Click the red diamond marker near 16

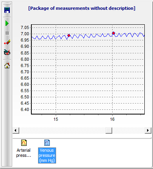click(113, 33)
